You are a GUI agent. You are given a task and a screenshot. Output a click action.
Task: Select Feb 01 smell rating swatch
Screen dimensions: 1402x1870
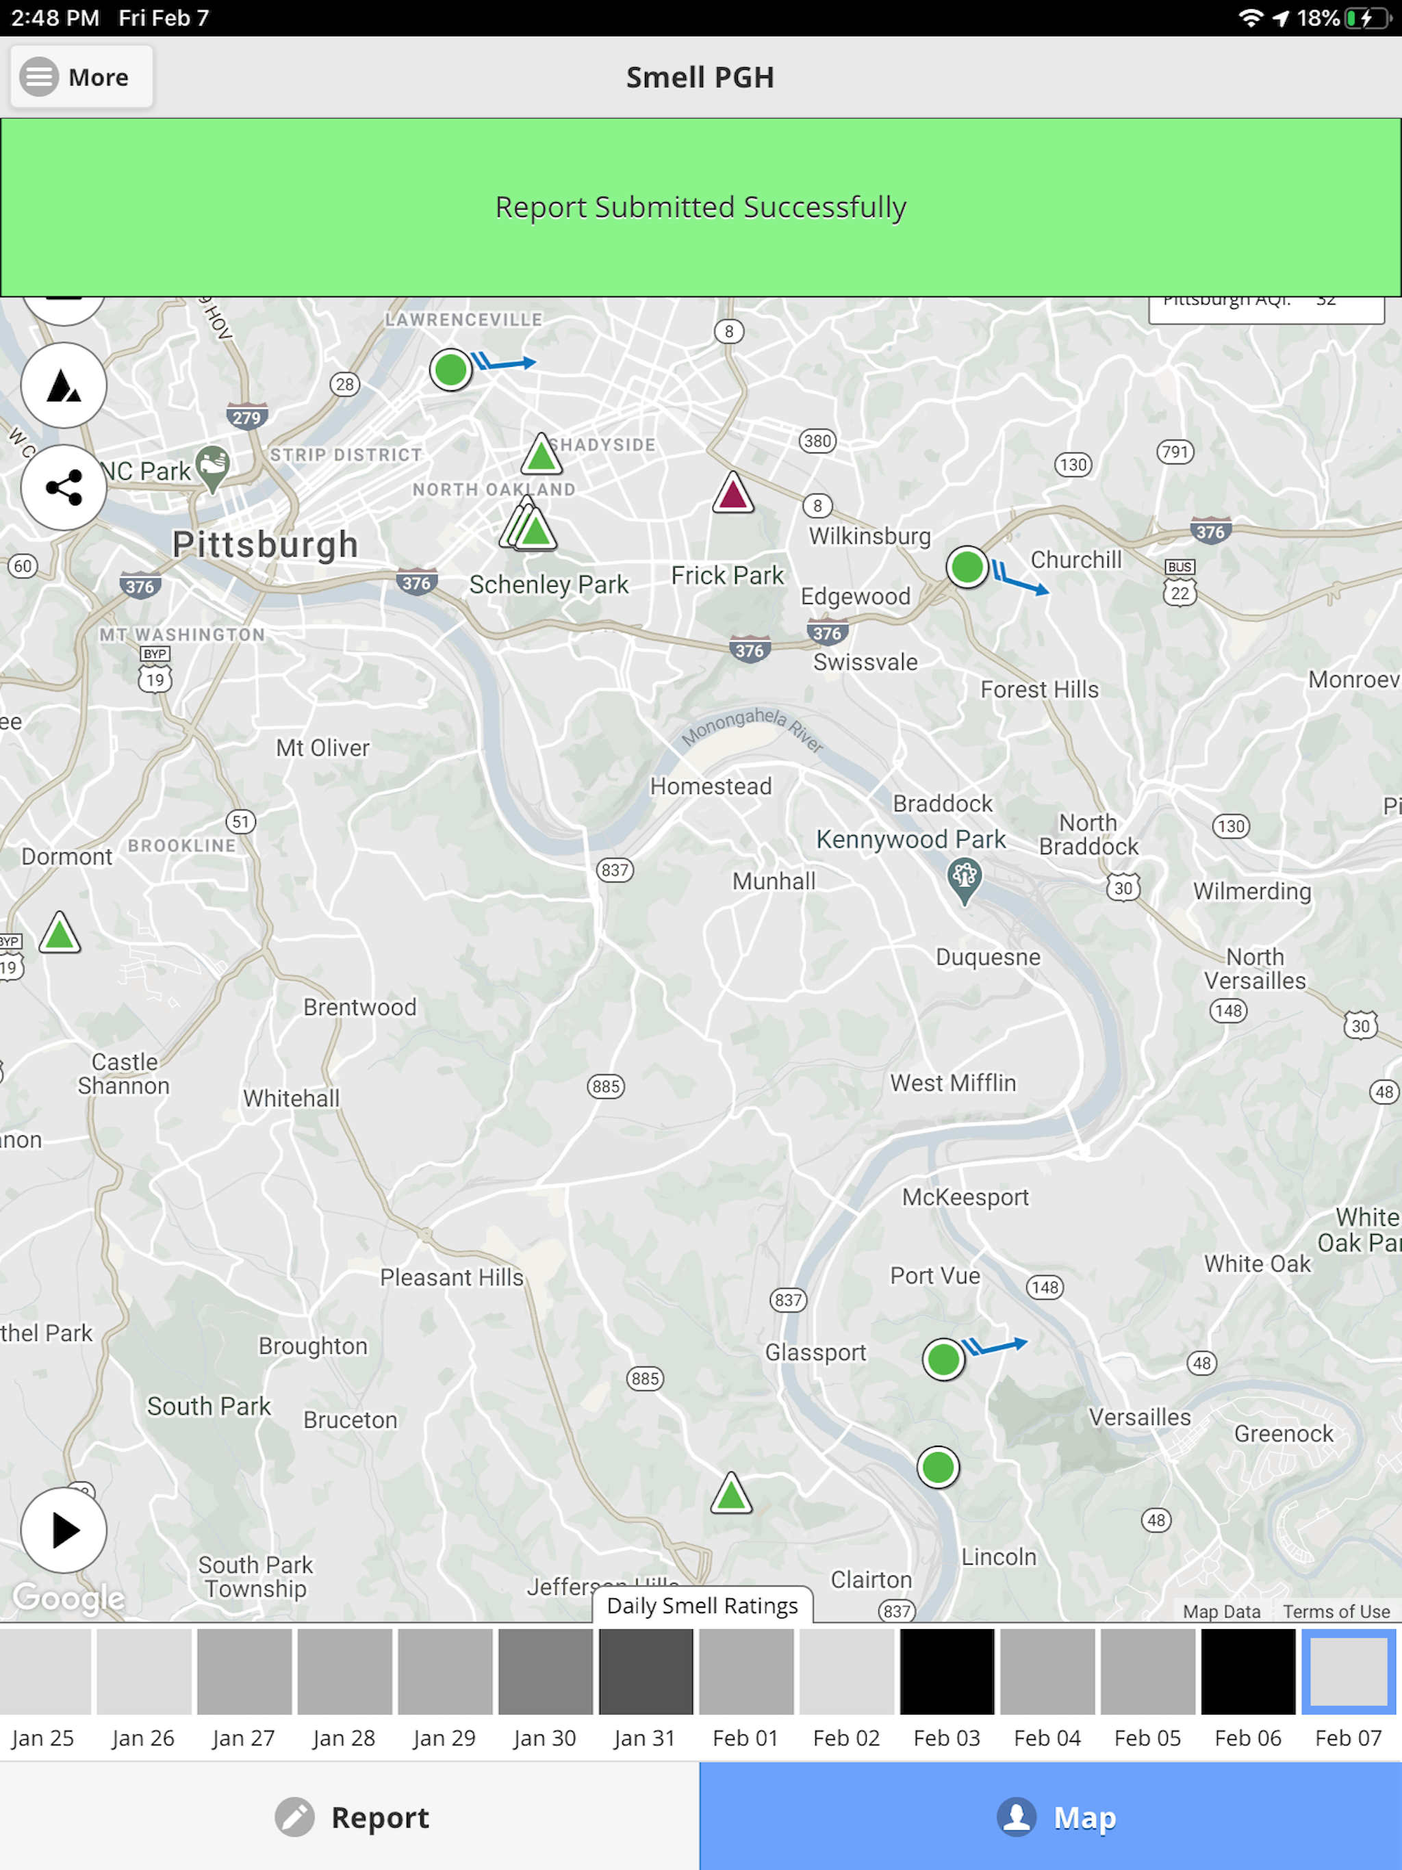[x=747, y=1672]
